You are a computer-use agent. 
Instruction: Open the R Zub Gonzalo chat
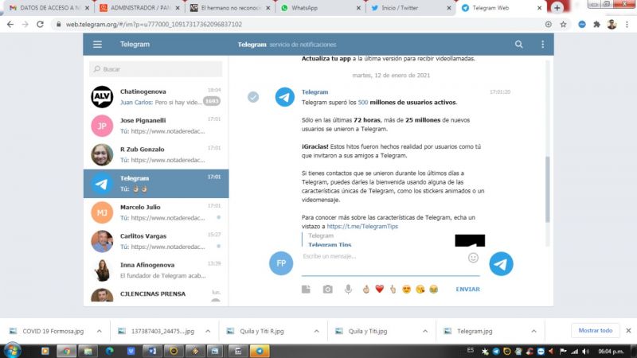pos(156,154)
